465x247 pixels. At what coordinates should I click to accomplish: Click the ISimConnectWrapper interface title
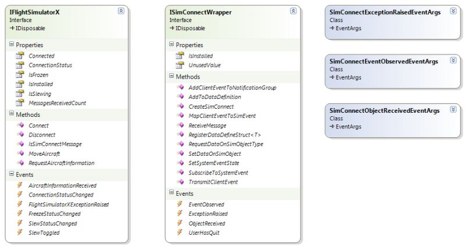(x=201, y=12)
